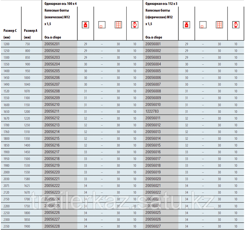Select the header 'Одинарная ось 100 x 4'

(x=60, y=4)
